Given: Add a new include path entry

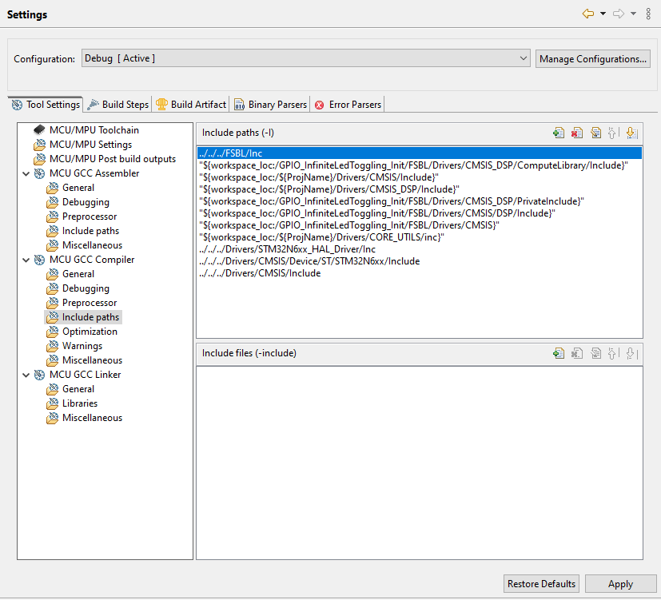Looking at the screenshot, I should (x=559, y=133).
